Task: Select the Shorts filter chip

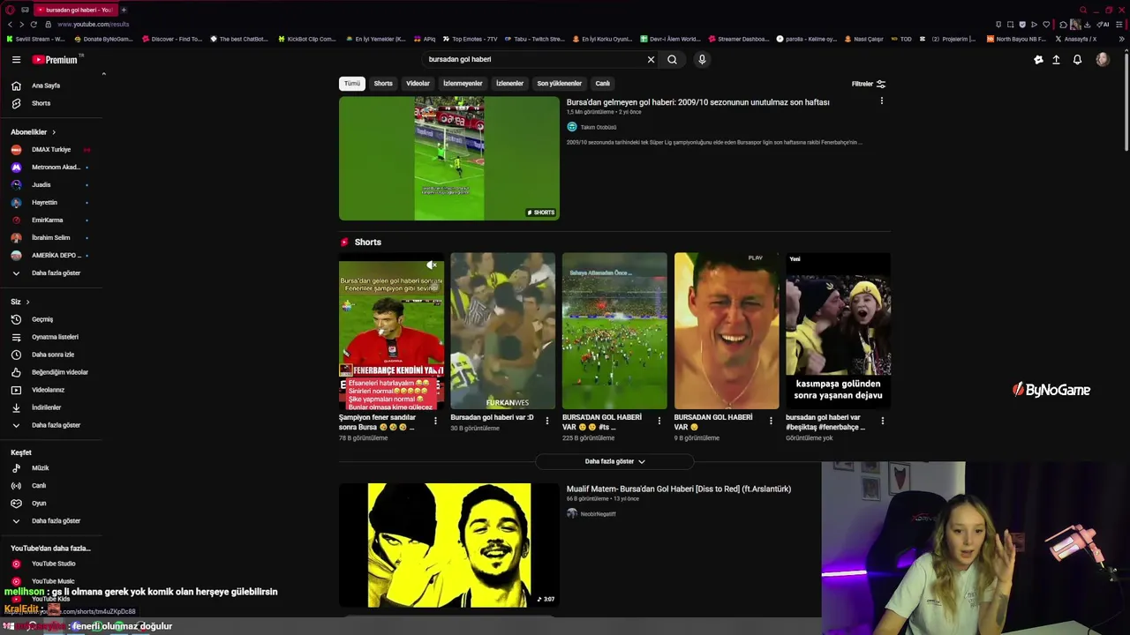Action: (383, 84)
